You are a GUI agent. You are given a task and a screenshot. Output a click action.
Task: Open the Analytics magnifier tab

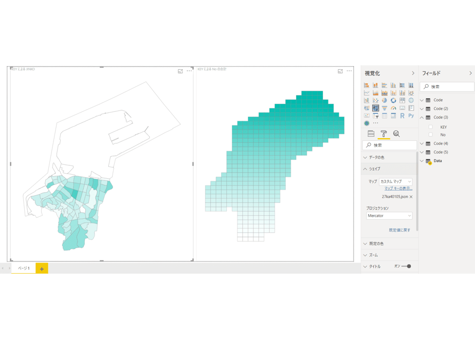pos(396,134)
